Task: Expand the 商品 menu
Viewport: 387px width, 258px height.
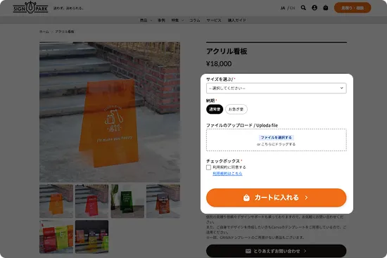Action: pos(146,20)
